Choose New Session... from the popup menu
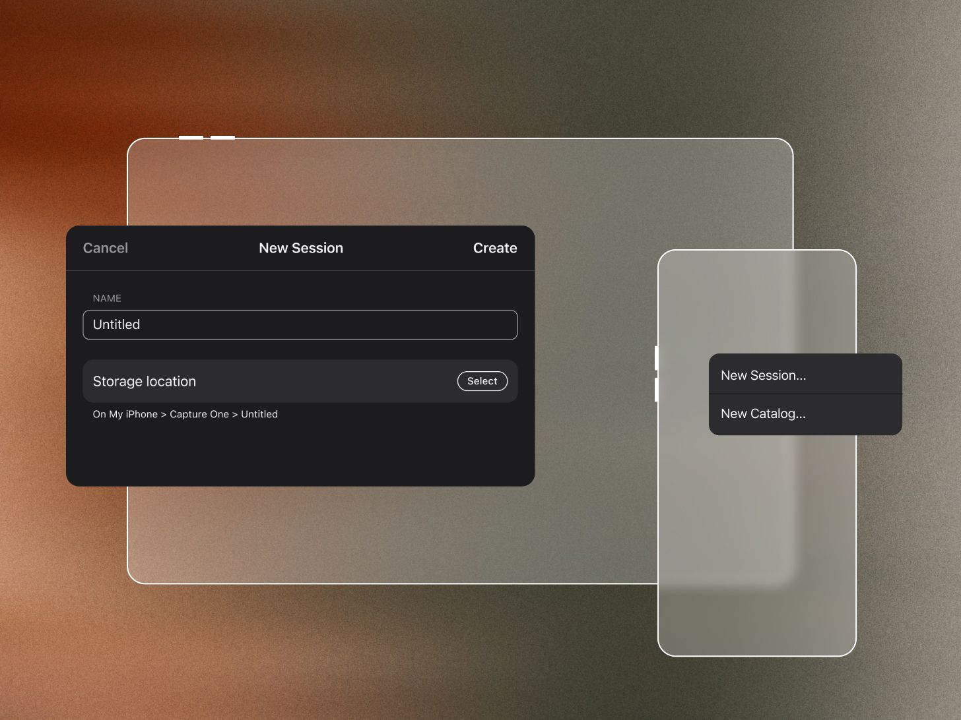This screenshot has width=961, height=720. 764,375
